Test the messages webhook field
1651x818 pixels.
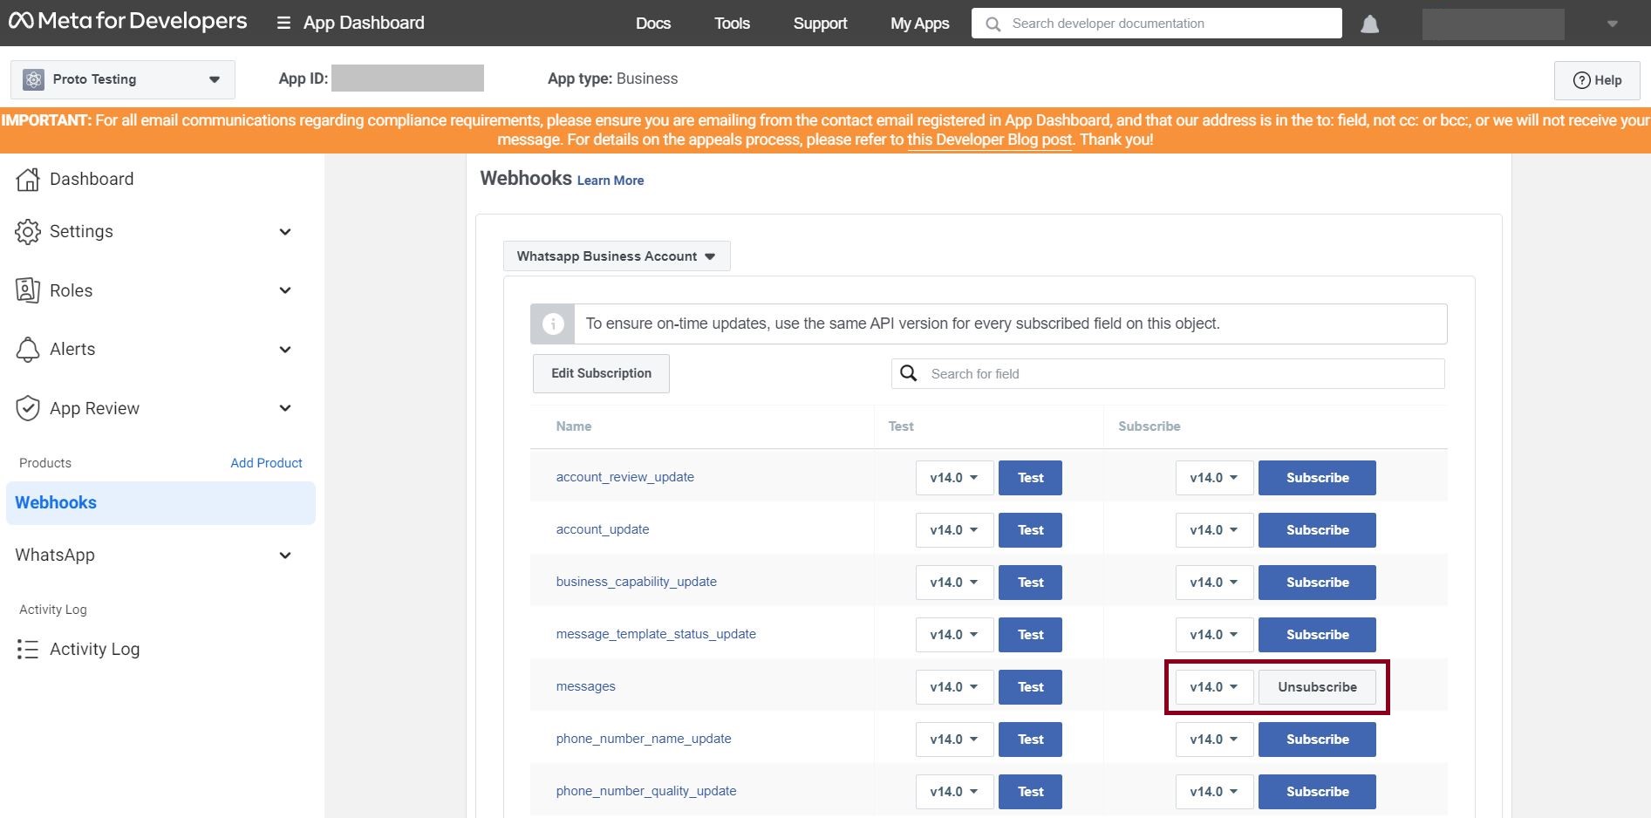1030,687
